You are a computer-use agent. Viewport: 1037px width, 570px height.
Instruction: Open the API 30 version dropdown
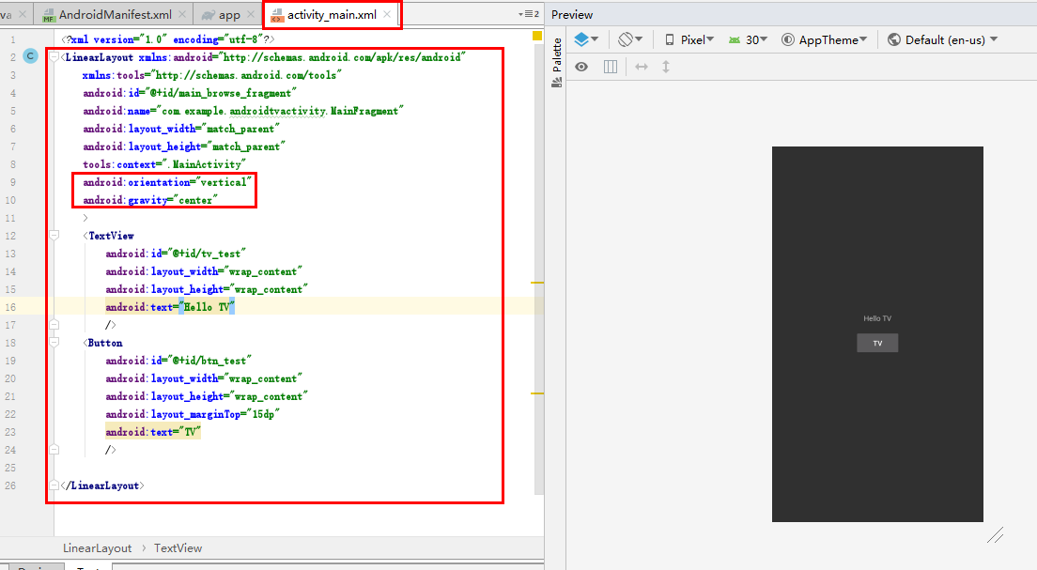[x=748, y=39]
